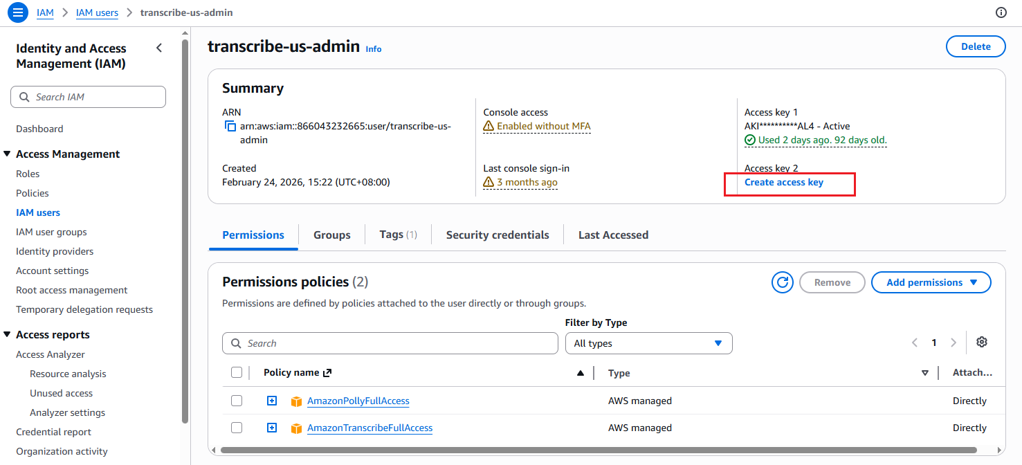Go to previous page arrow in pagination
The width and height of the screenshot is (1022, 465).
click(915, 343)
